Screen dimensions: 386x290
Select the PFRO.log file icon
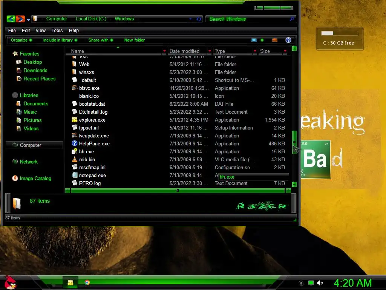pyautogui.click(x=74, y=183)
